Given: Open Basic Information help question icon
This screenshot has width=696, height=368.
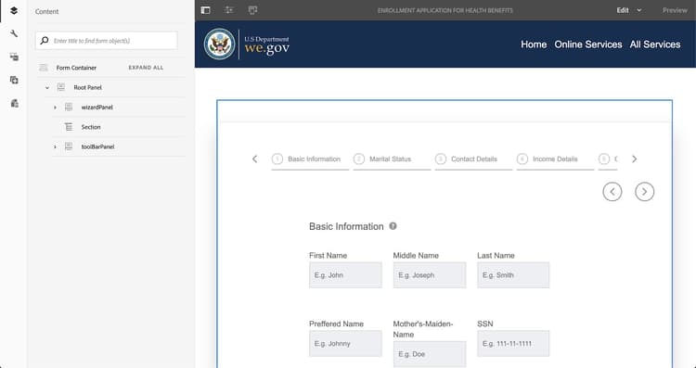Looking at the screenshot, I should click(x=393, y=226).
